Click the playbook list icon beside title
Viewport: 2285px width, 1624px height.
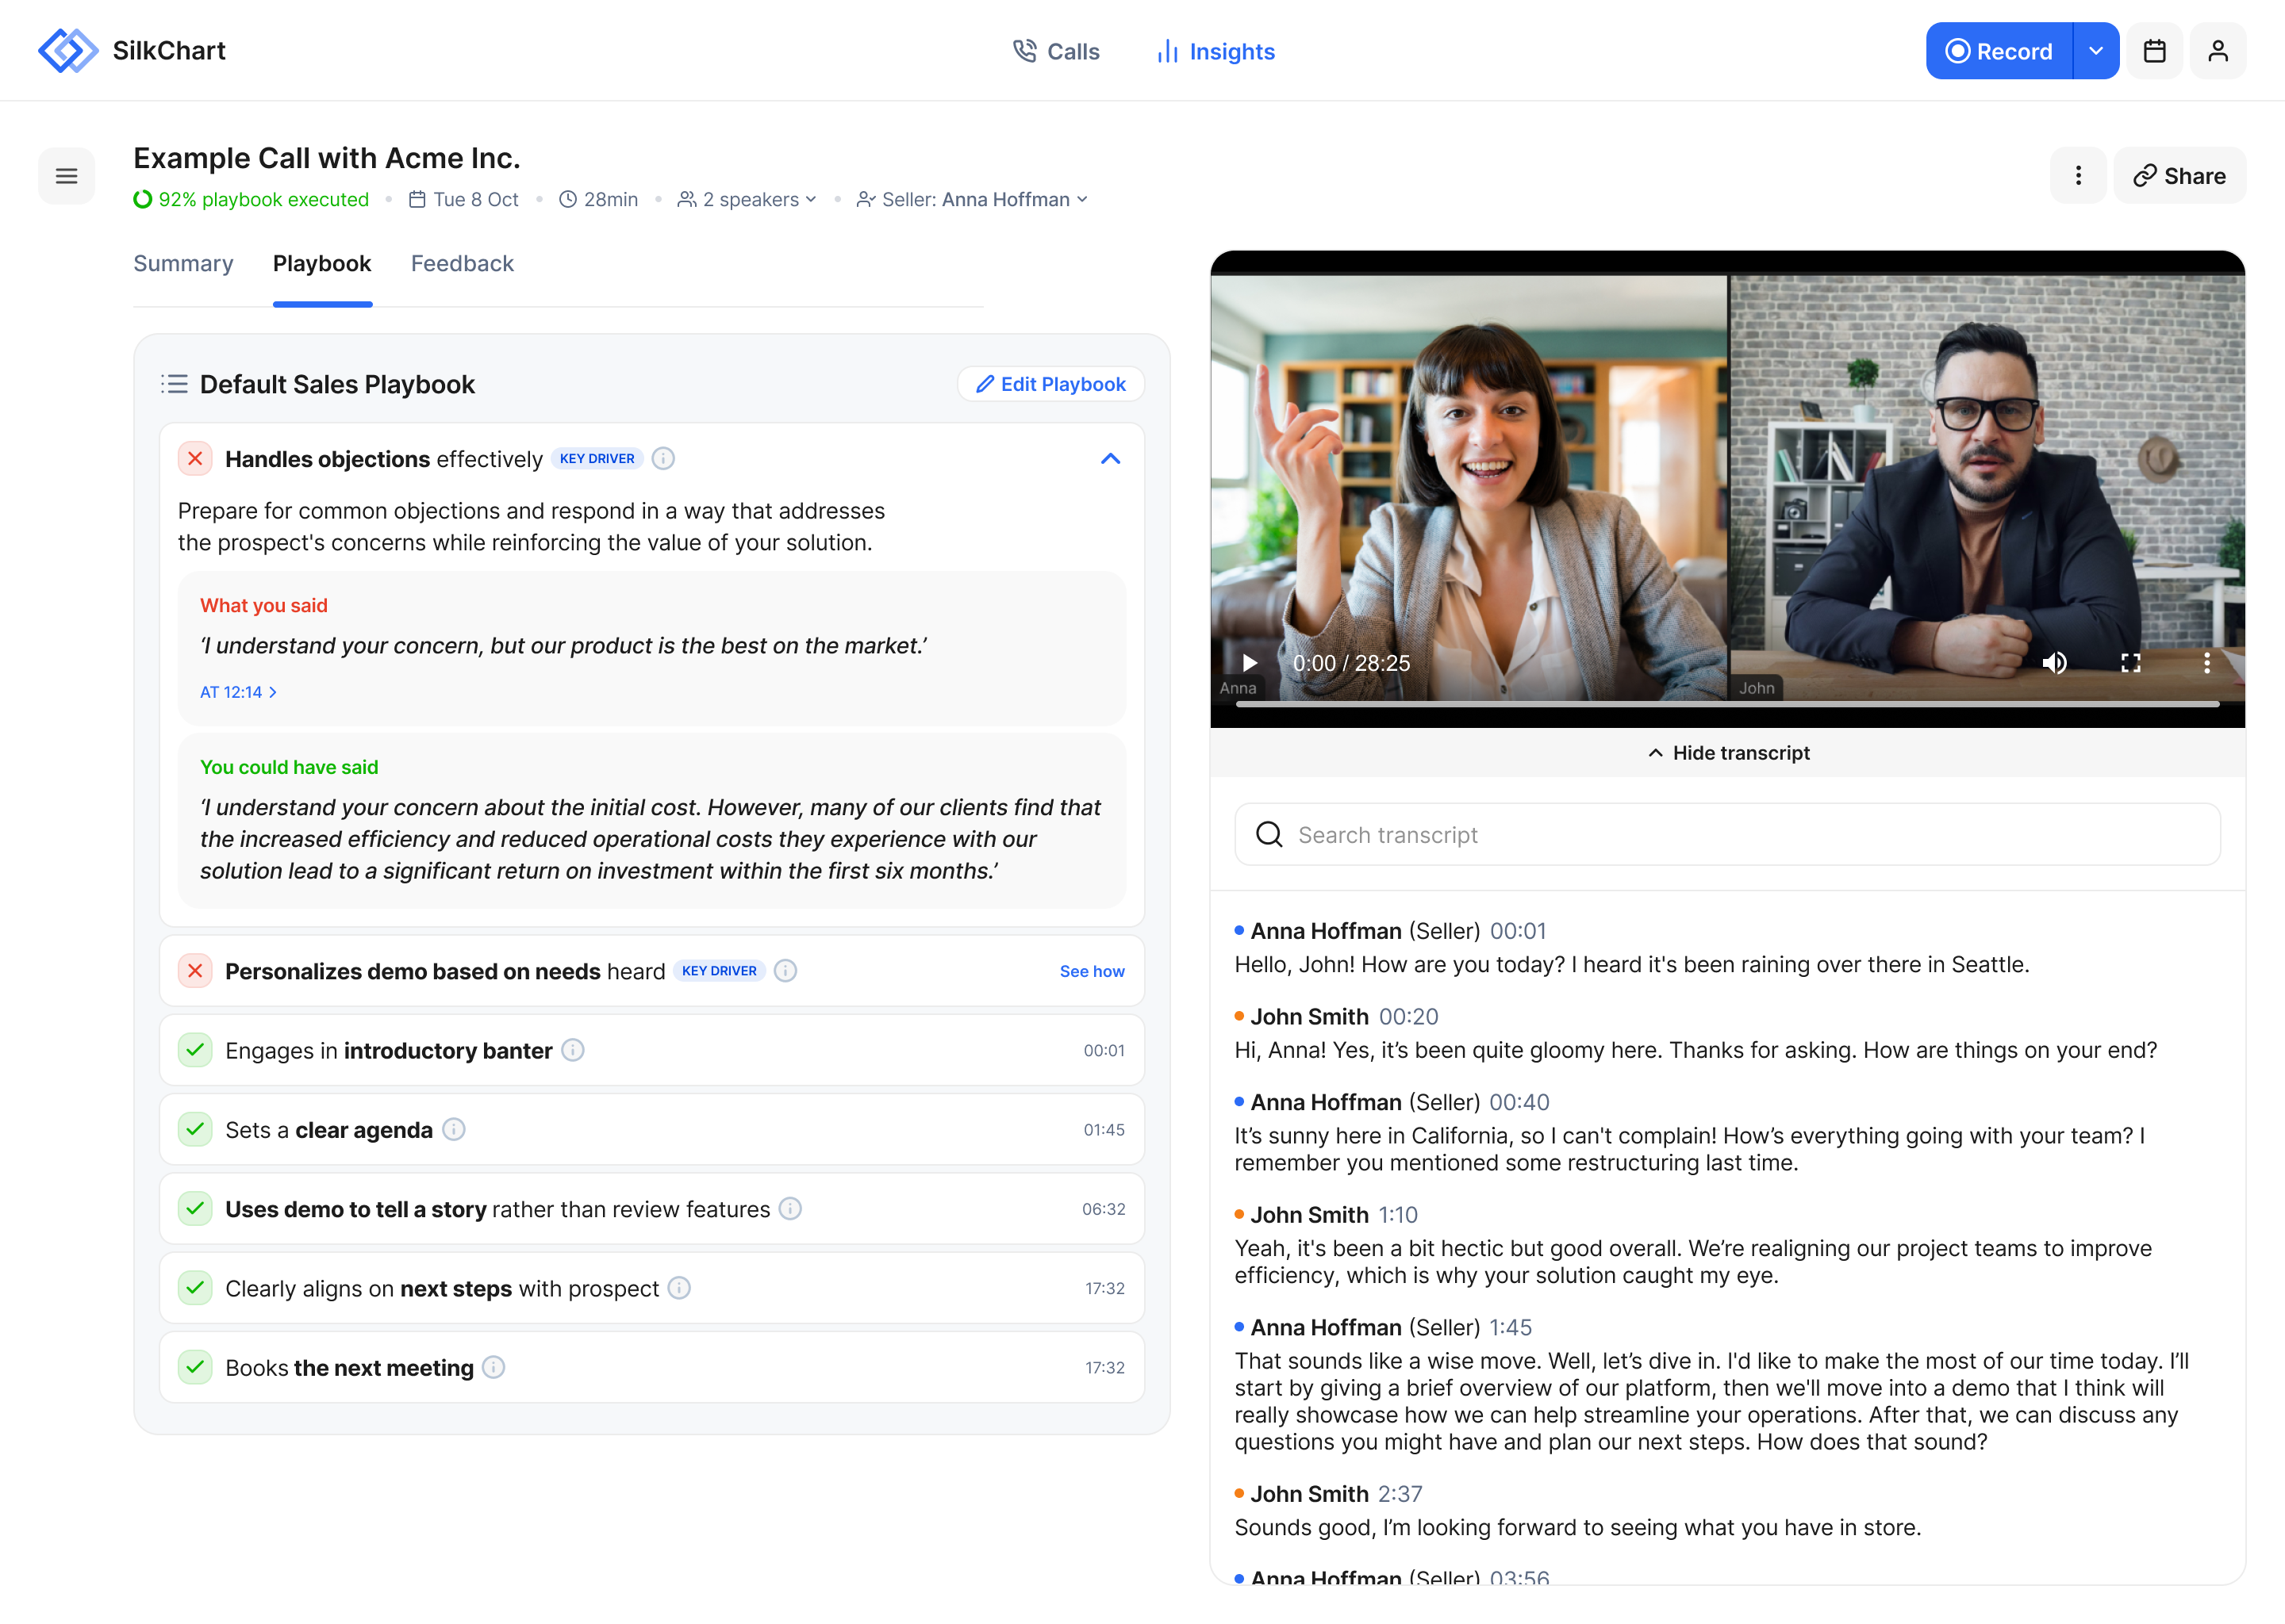coord(174,384)
